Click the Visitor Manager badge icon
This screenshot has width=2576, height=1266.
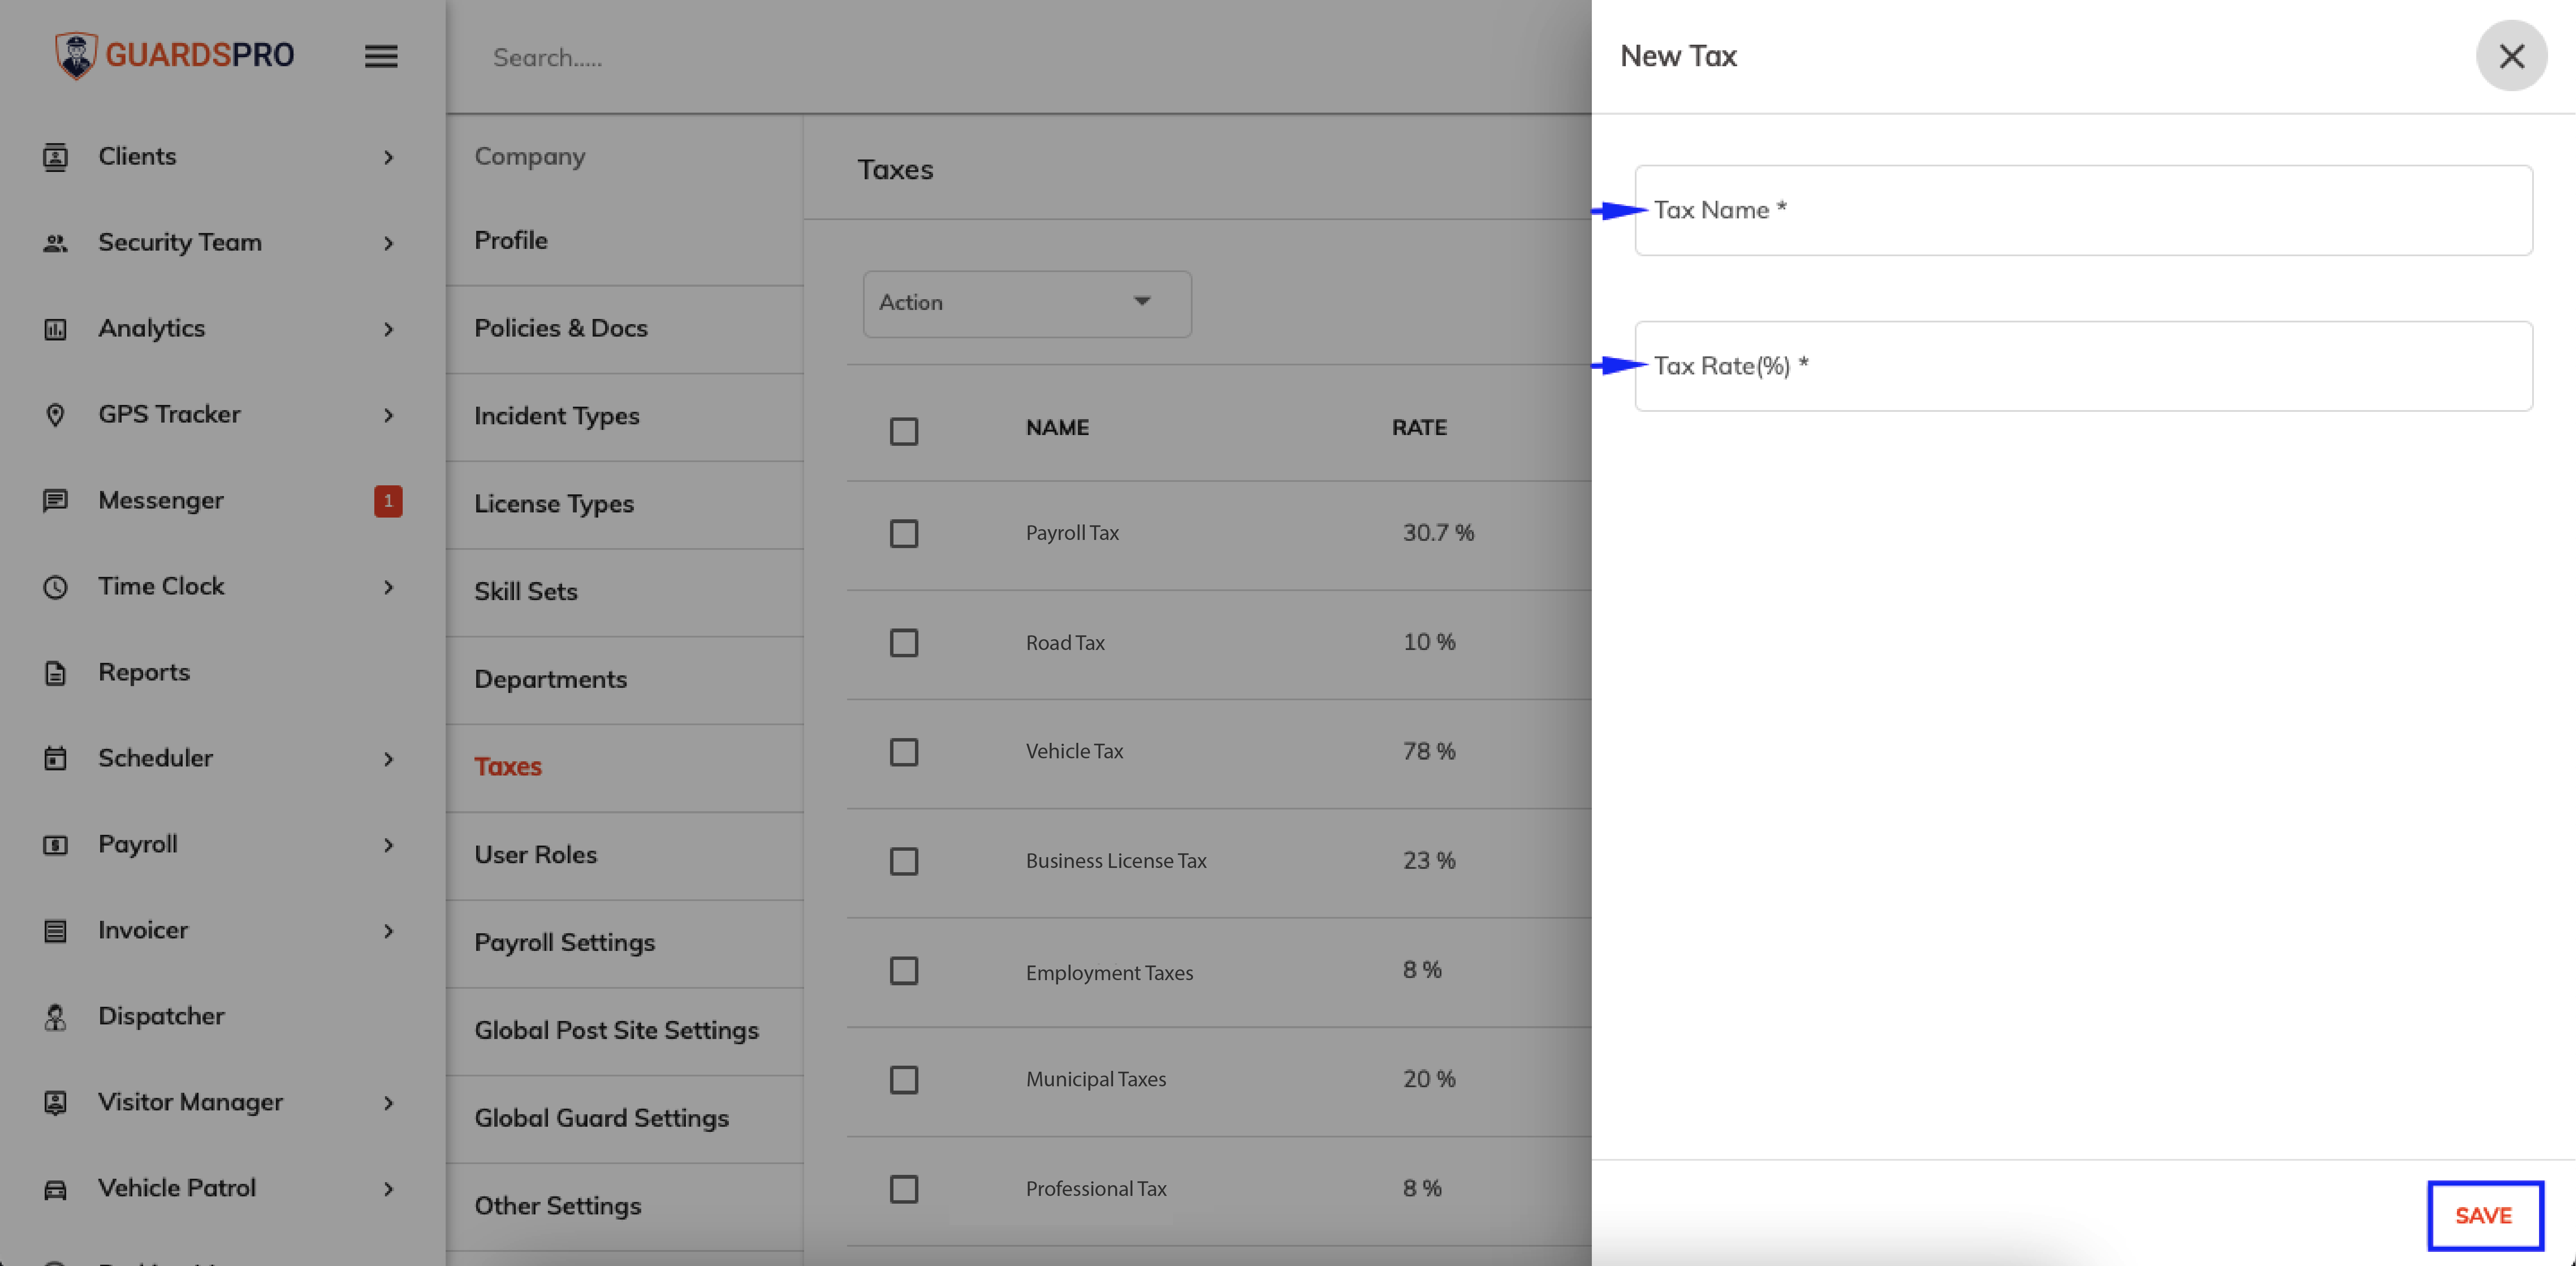click(x=56, y=1103)
